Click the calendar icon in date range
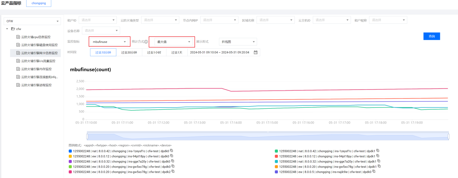The width and height of the screenshot is (458, 178). [256, 52]
